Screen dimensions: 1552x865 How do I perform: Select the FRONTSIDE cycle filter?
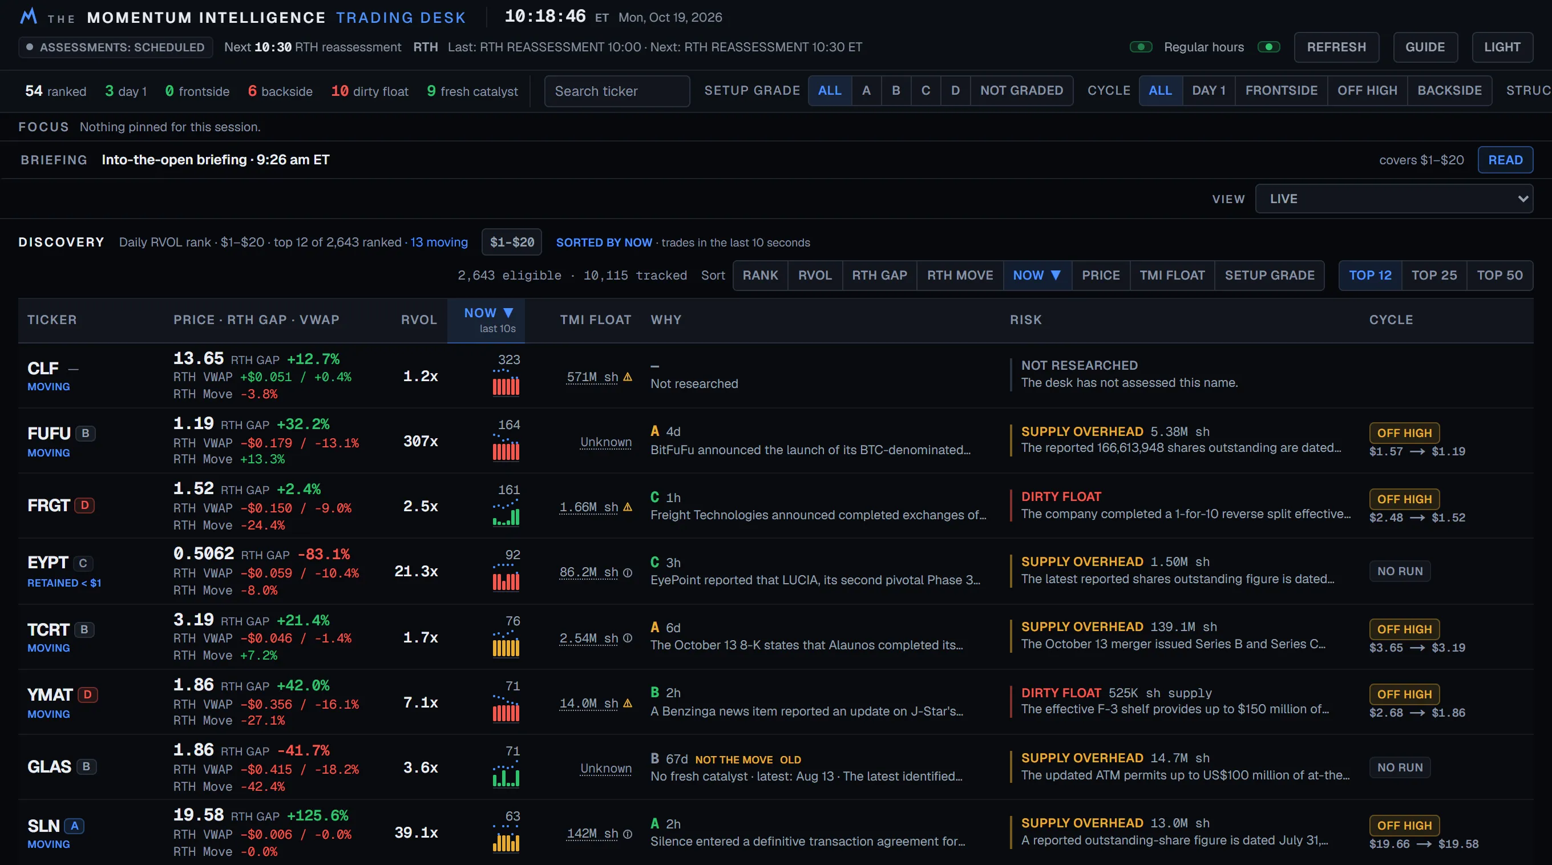tap(1281, 90)
